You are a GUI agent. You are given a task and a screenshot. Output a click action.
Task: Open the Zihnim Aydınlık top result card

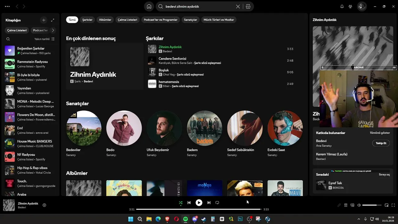click(104, 67)
